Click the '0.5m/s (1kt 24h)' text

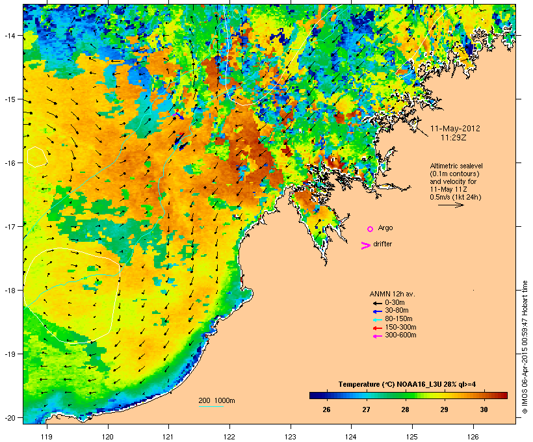456,197
